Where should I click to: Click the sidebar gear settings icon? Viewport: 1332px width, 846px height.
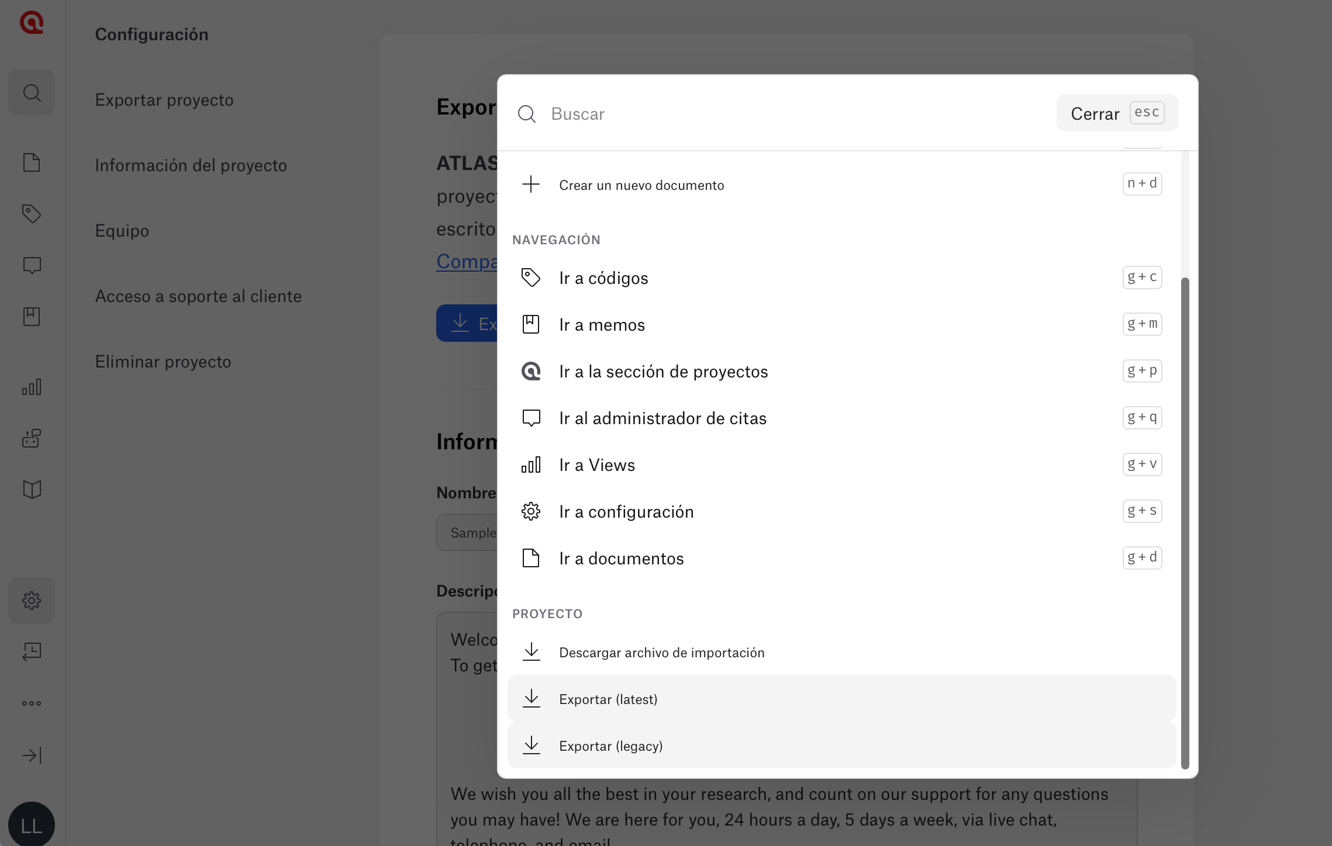pos(32,601)
